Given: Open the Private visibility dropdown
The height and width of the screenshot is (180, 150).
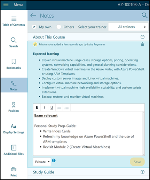Looking at the screenshot, I should (x=42, y=162).
